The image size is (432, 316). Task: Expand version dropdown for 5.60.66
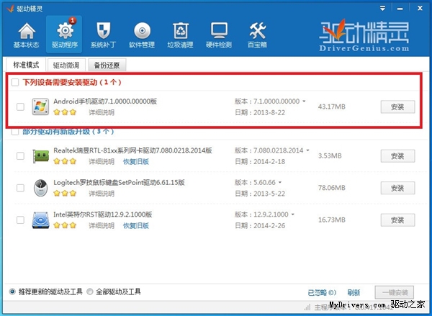click(280, 182)
